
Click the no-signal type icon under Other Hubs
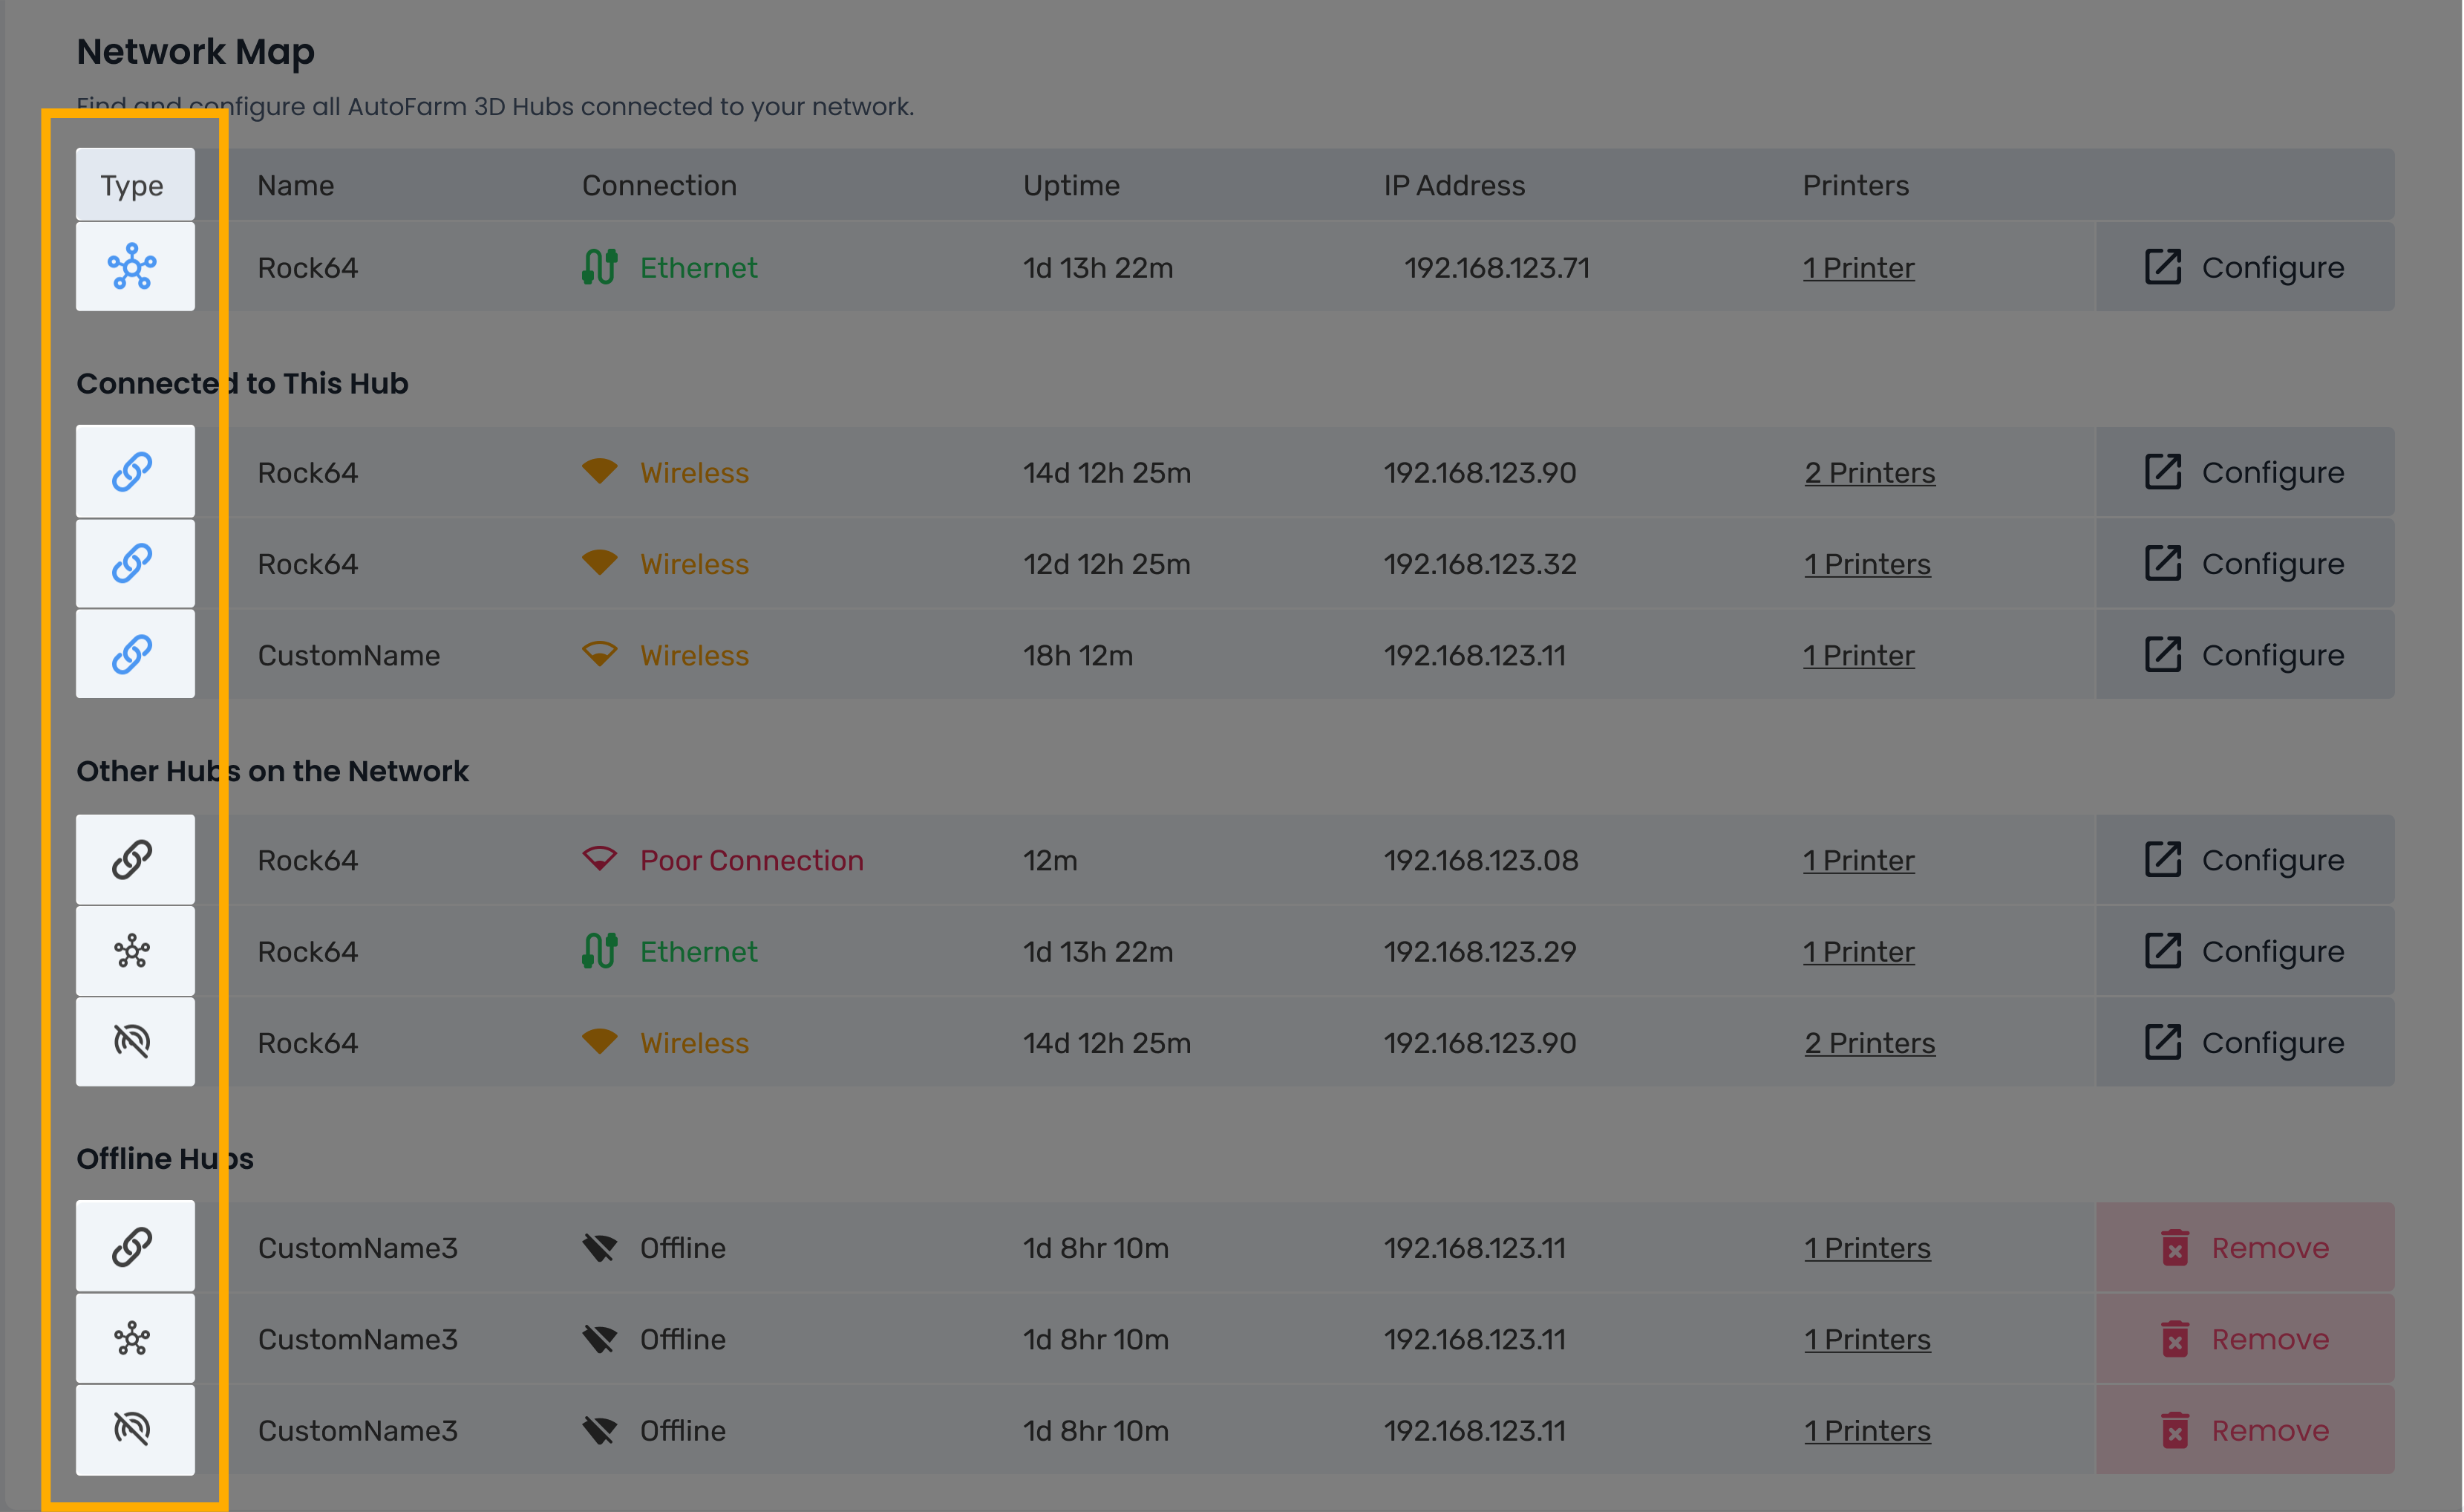[132, 1041]
